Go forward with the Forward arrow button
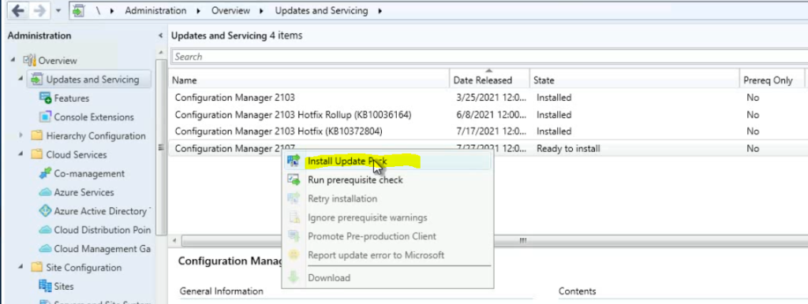808x304 pixels. tap(38, 11)
